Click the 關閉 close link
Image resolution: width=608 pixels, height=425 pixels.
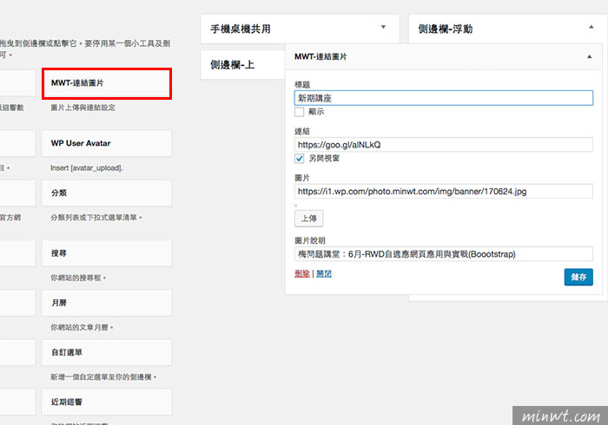pyautogui.click(x=324, y=274)
